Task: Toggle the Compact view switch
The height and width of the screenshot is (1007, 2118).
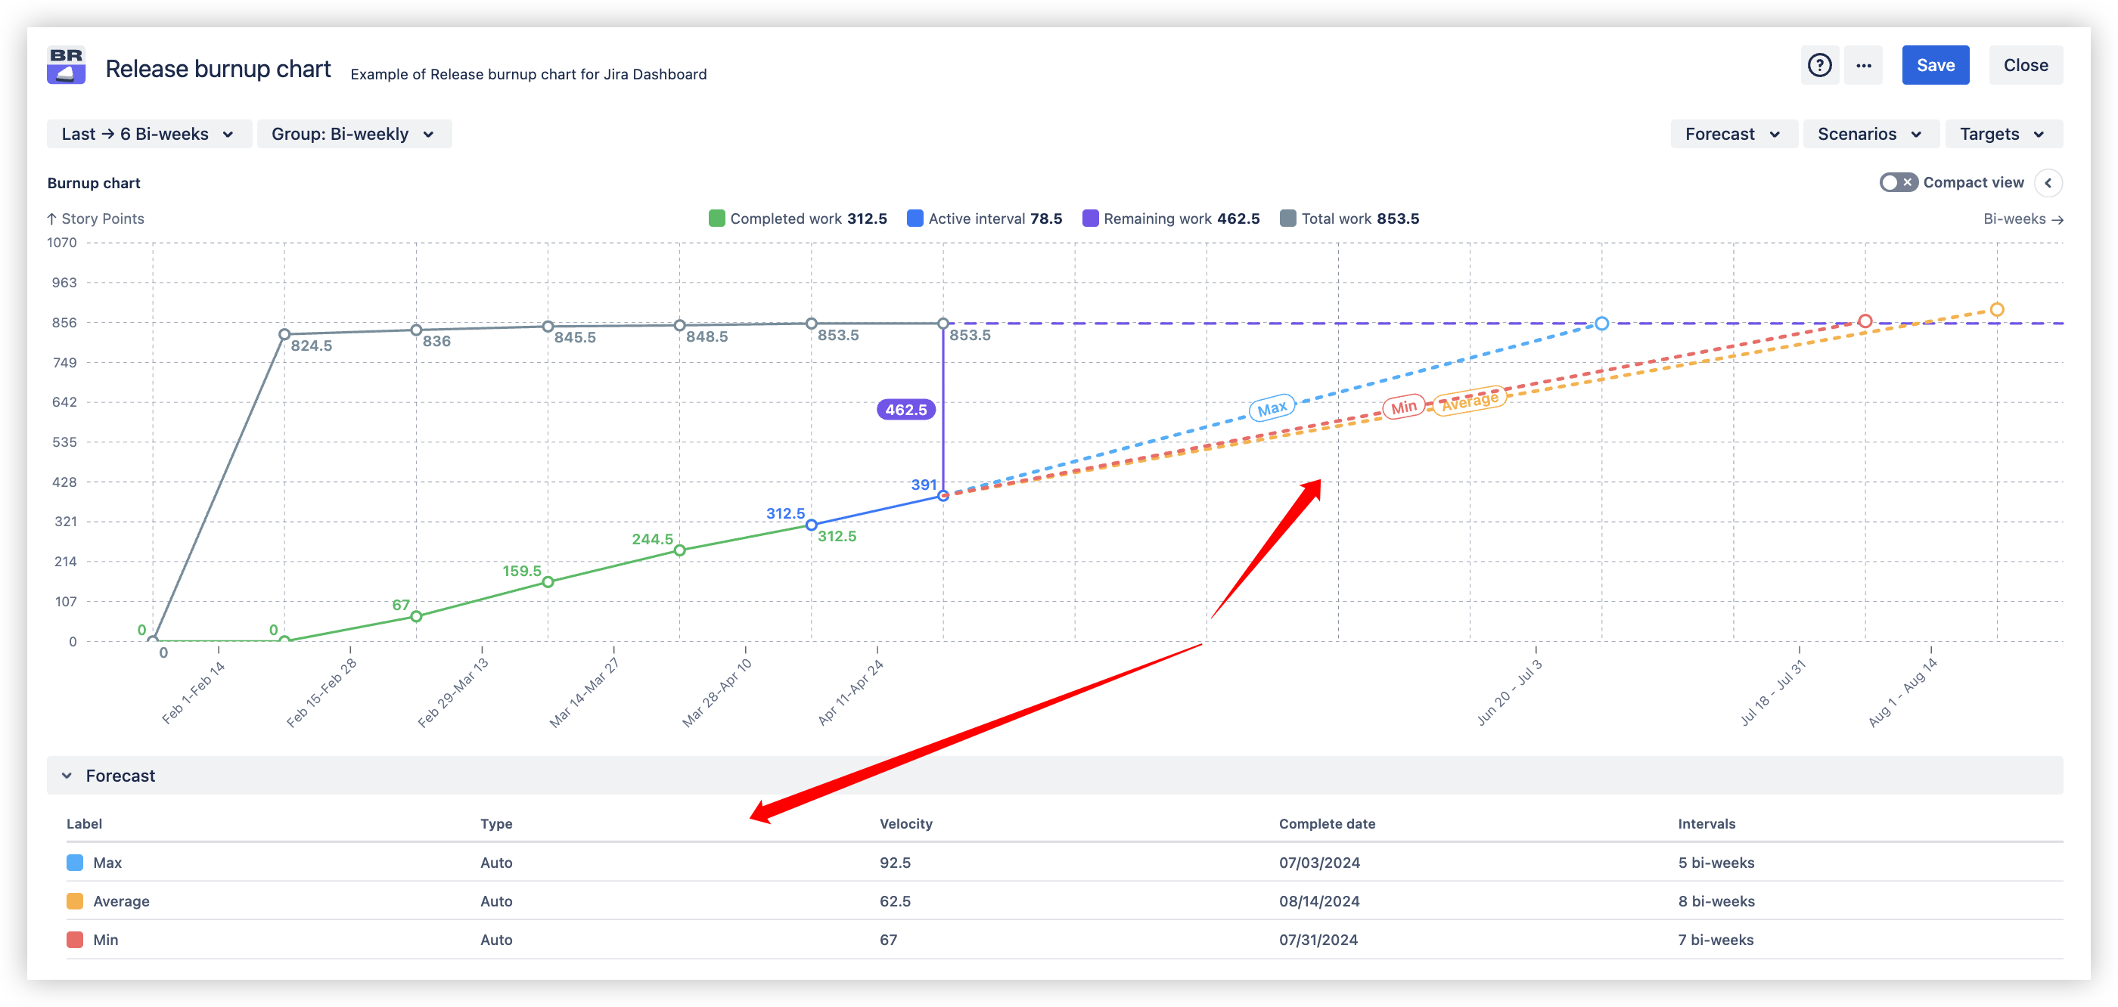Action: 1899,182
